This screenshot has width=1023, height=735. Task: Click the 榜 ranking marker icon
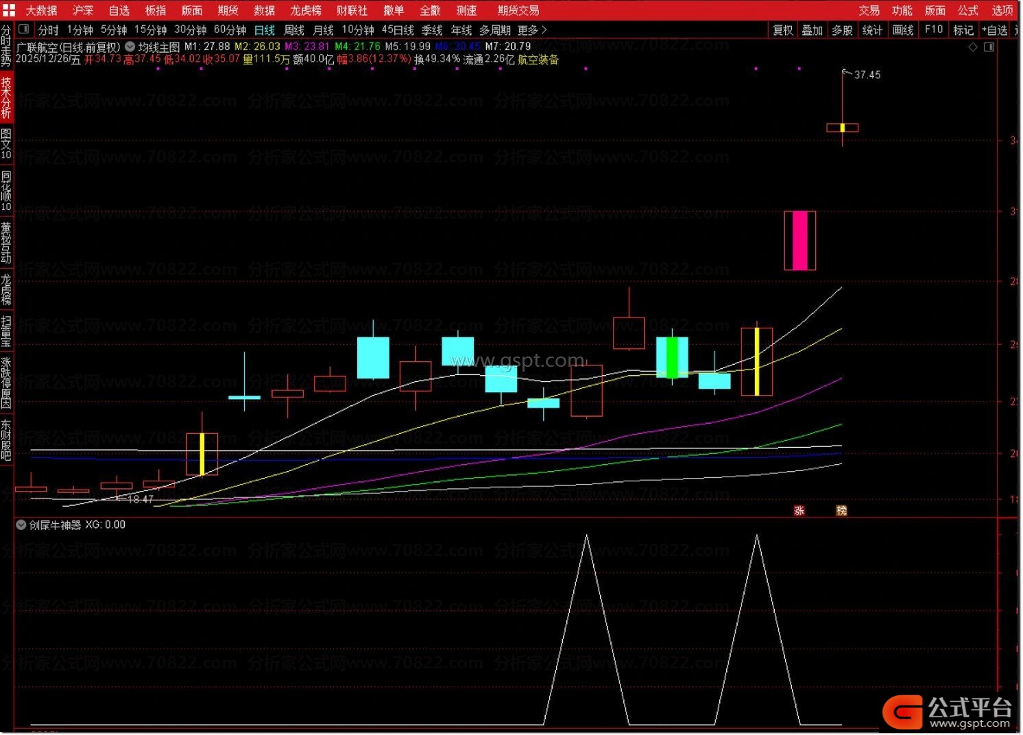(x=841, y=511)
